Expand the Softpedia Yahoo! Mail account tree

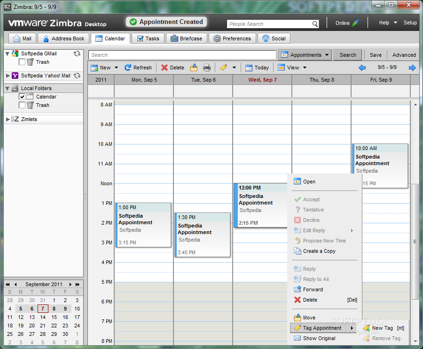click(x=8, y=76)
